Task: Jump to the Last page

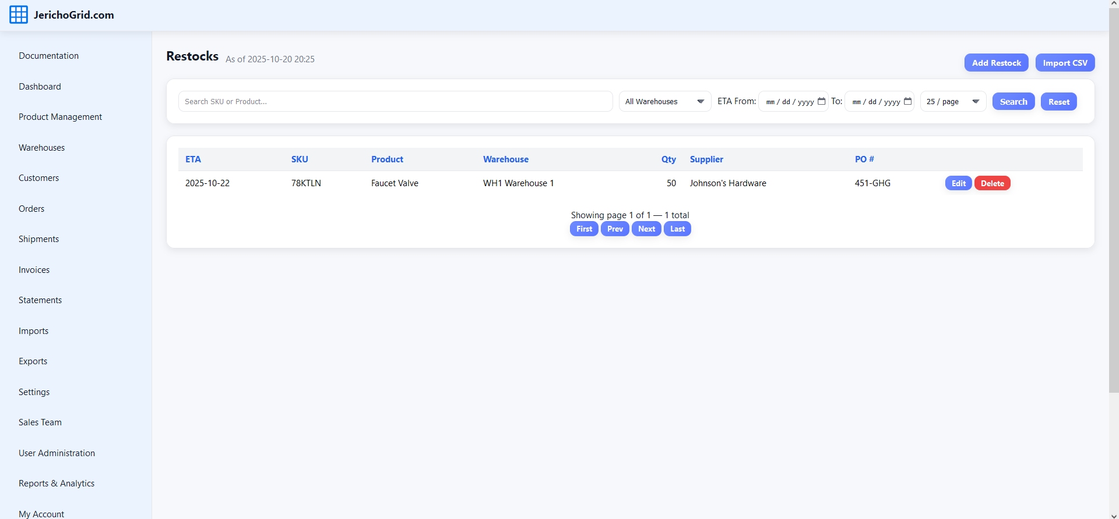Action: [677, 229]
